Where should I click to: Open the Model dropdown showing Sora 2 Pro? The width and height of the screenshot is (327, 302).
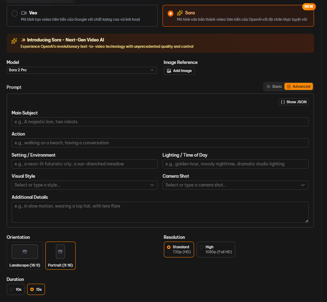(x=82, y=70)
